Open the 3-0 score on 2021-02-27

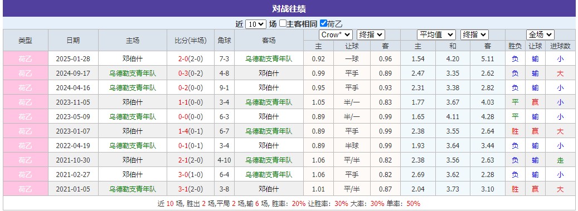click(183, 174)
